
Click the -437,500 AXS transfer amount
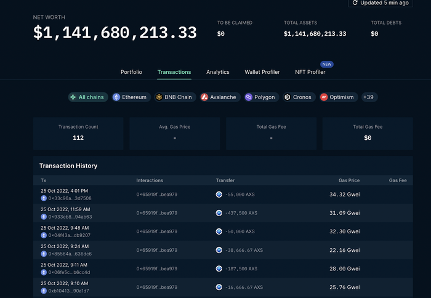tap(241, 213)
